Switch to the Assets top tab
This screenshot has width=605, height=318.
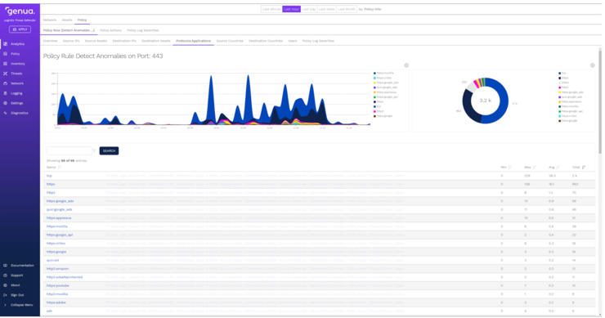(67, 20)
